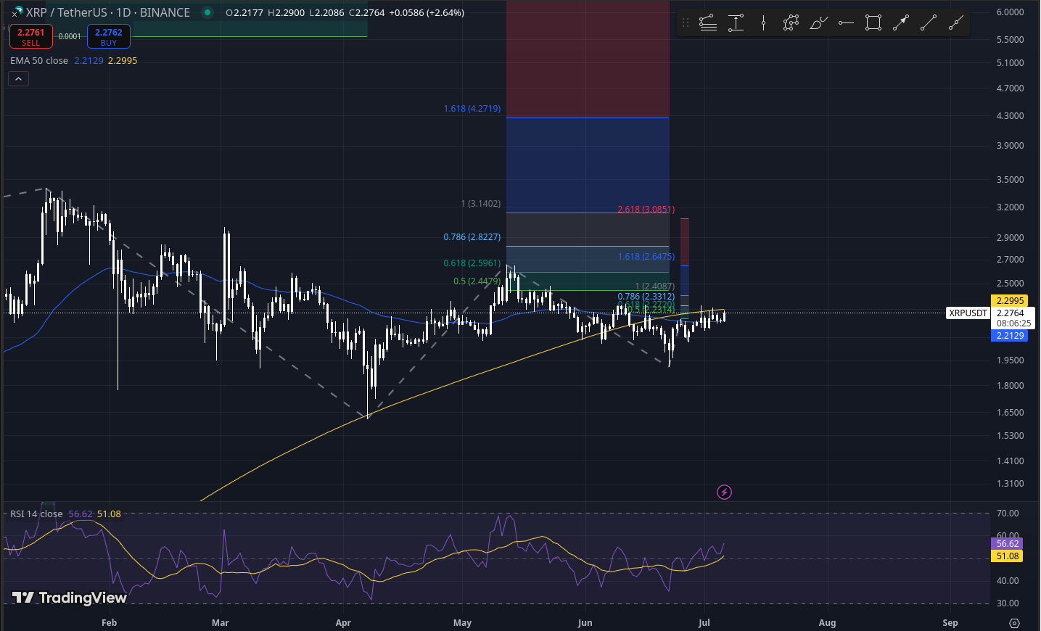
Task: Click the purple 56.62 RSI axis tag
Action: pos(1007,544)
